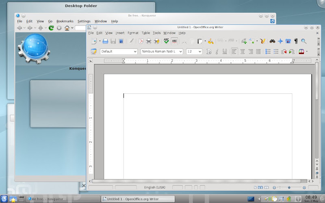325x203 pixels.
Task: Open Styles and Formatting icon
Action: pyautogui.click(x=94, y=52)
